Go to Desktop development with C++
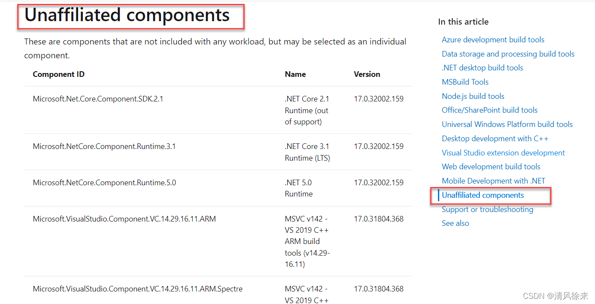 495,139
